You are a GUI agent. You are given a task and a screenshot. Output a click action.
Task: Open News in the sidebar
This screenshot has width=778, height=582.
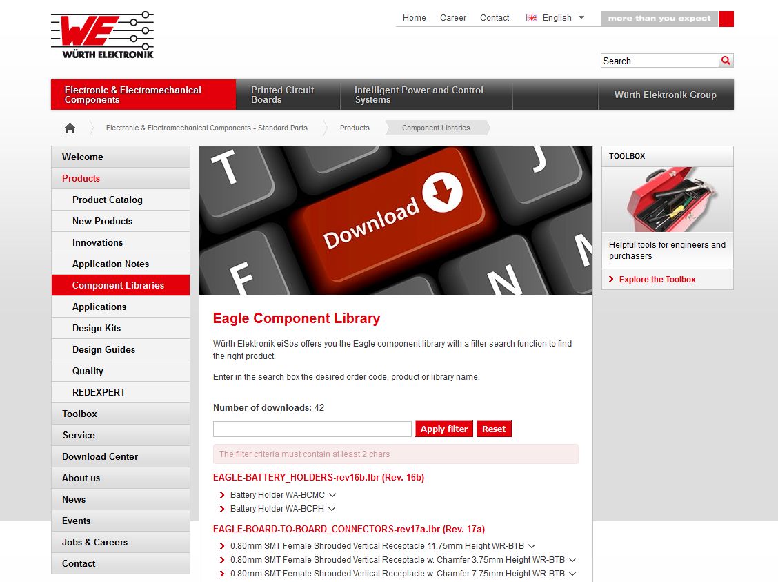pyautogui.click(x=121, y=499)
